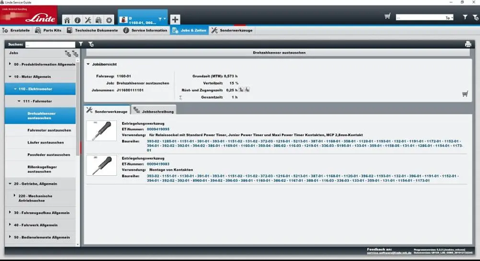Viewport: 480px width, 261px height.
Task: Switch to the Jobbeschreibung tab
Action: (154, 111)
